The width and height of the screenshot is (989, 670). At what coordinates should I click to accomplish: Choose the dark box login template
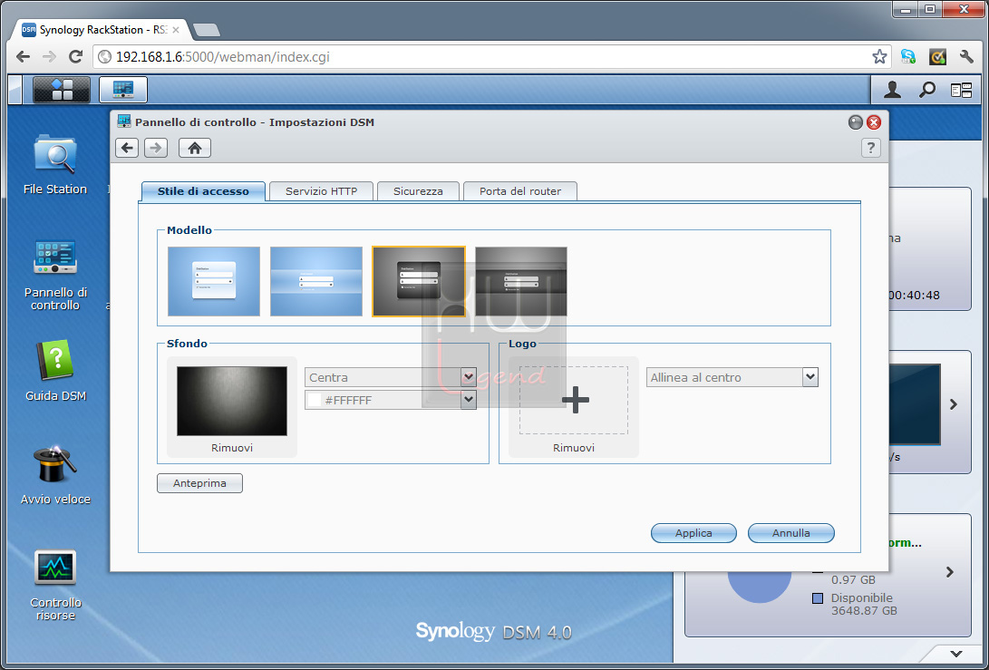(x=419, y=281)
